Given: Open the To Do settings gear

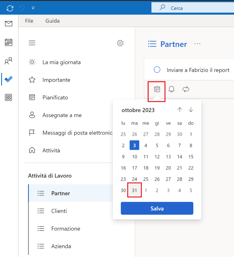Looking at the screenshot, I should coord(120,43).
